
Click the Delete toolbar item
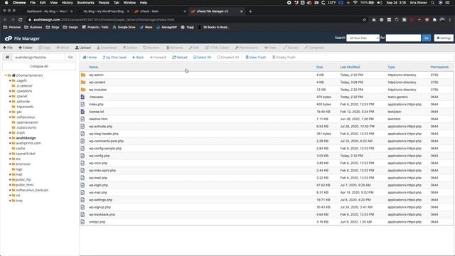[x=129, y=48]
